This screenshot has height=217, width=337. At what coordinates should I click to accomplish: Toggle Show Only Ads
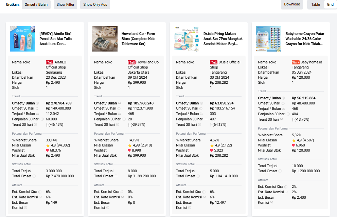coord(95,5)
